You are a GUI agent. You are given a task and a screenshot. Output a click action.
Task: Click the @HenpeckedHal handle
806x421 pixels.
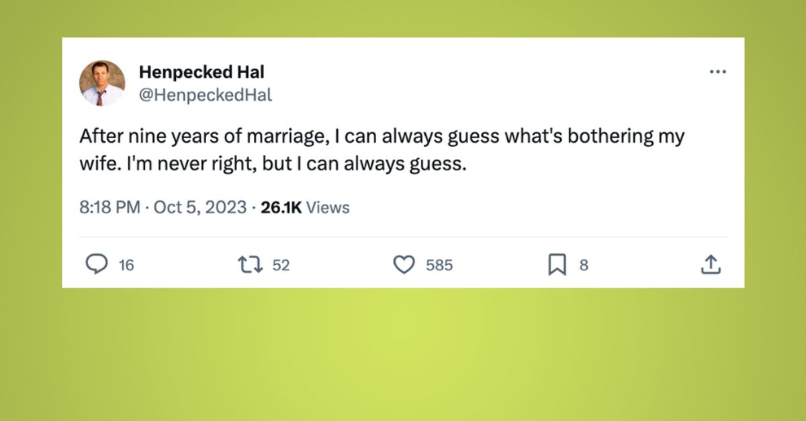coord(205,95)
